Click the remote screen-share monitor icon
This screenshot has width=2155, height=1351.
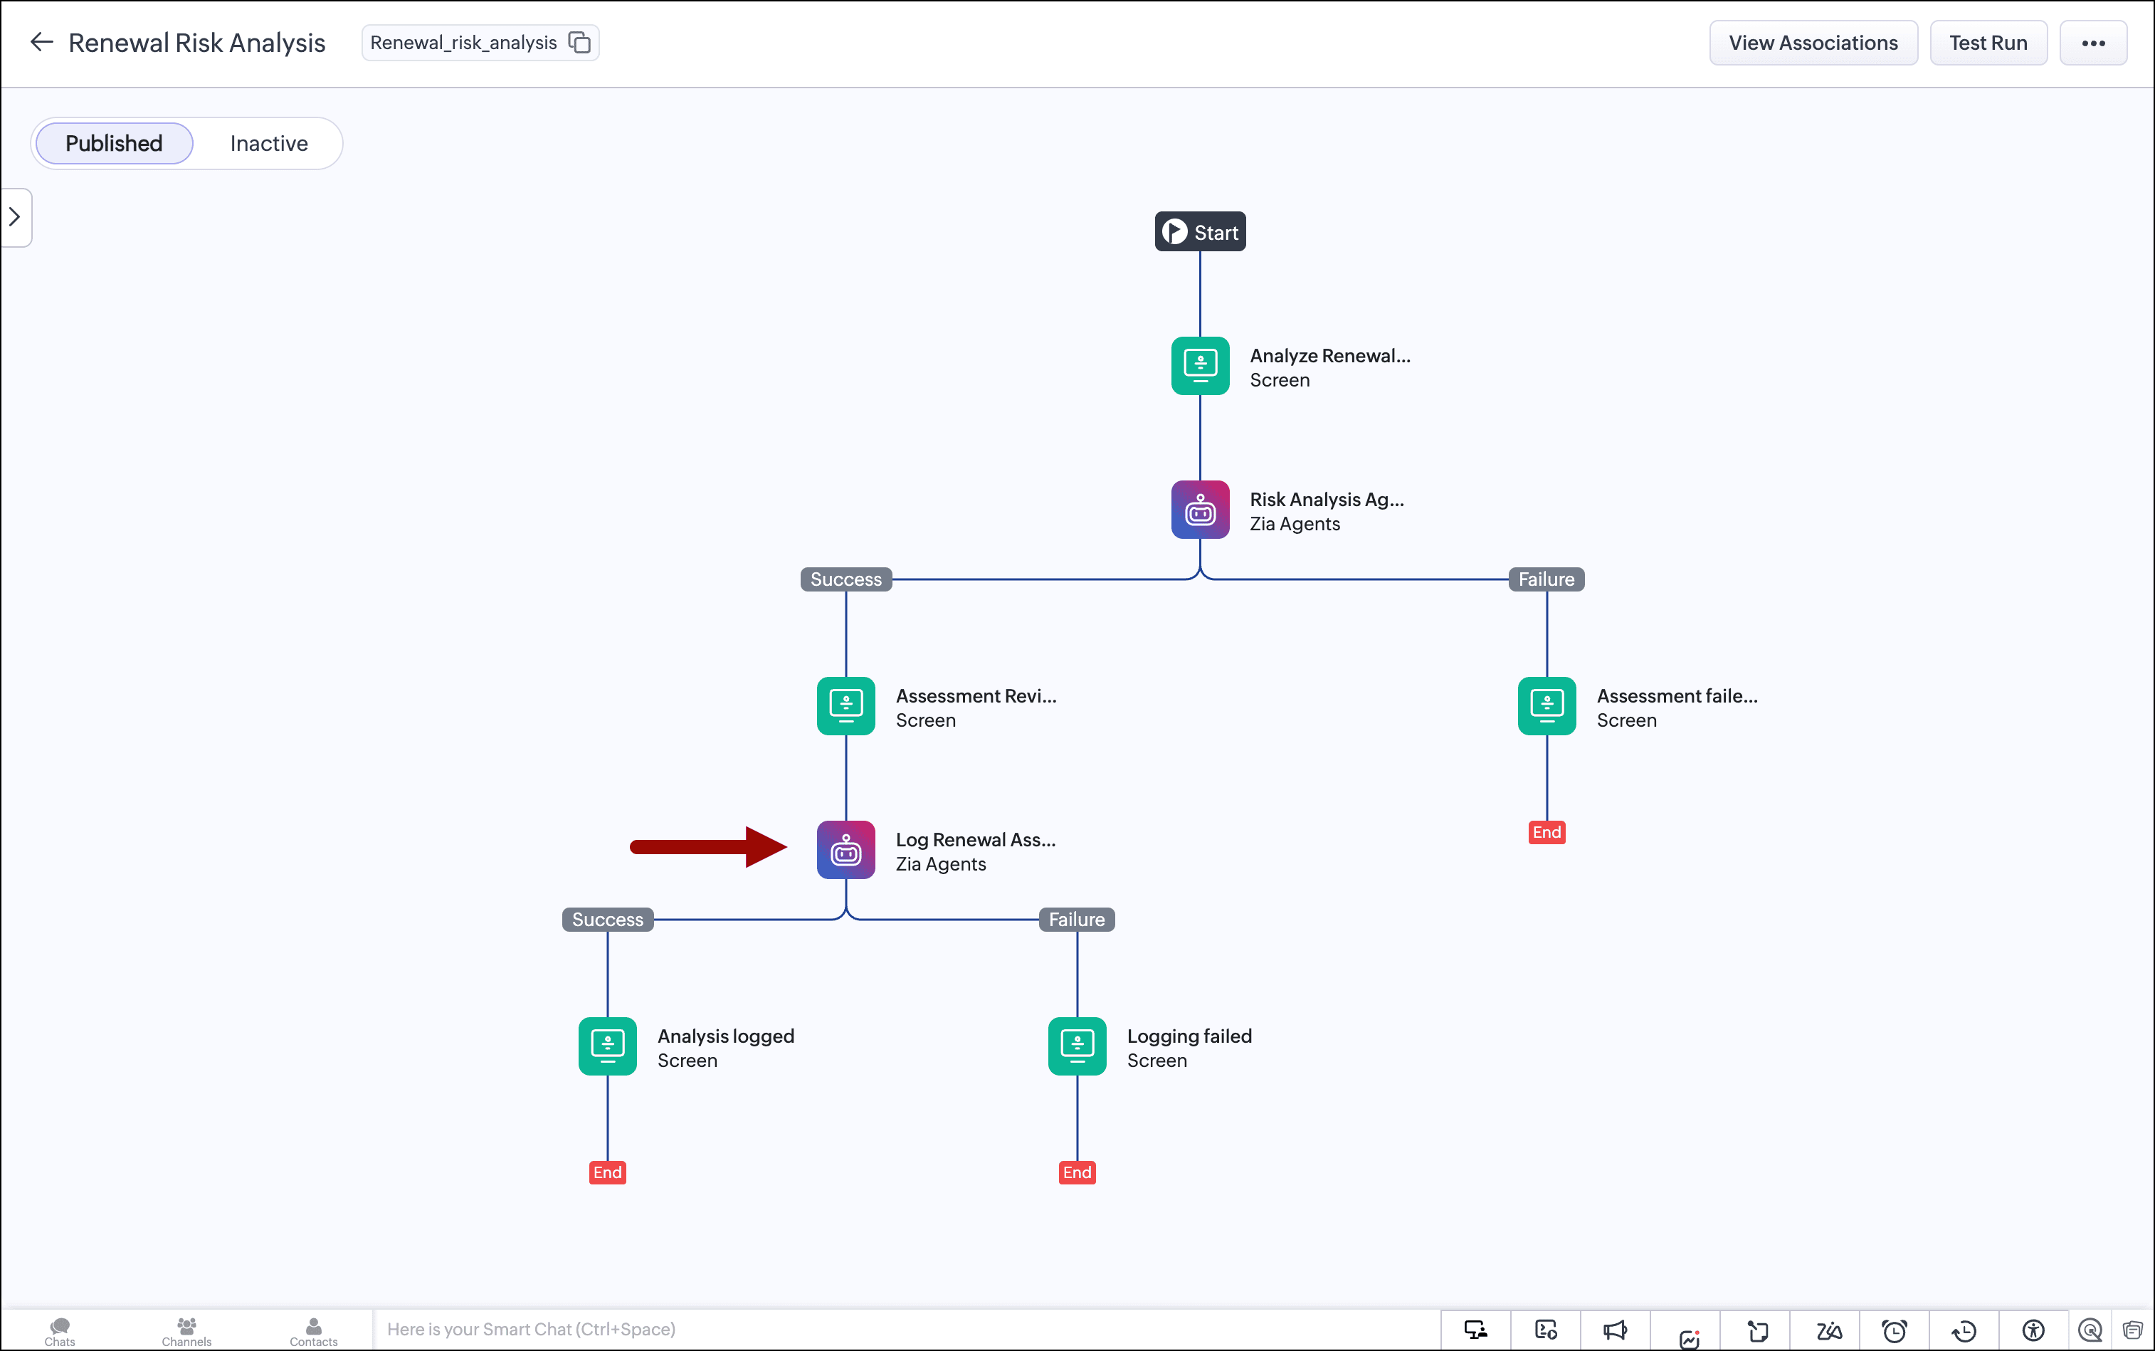coord(1476,1330)
